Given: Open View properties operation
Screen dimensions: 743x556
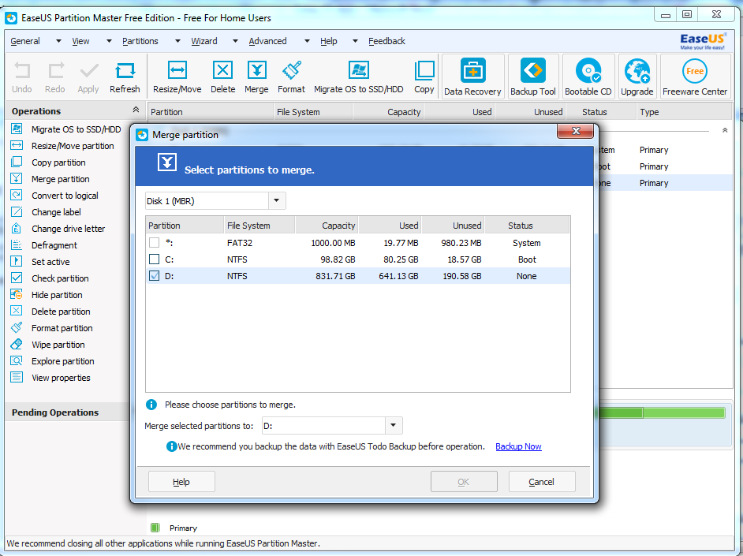Looking at the screenshot, I should 61,378.
